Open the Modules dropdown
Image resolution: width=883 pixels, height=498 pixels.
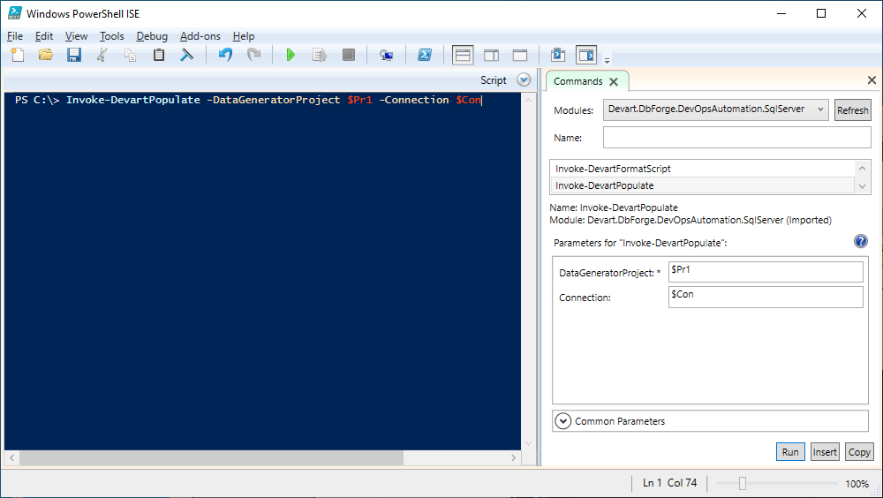point(716,109)
